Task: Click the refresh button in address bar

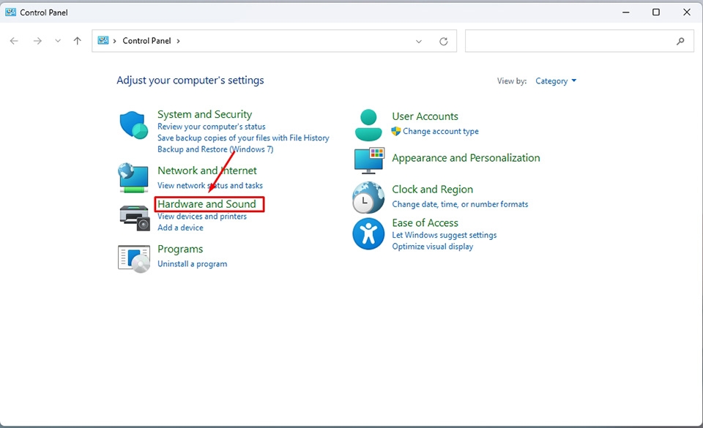Action: point(443,41)
